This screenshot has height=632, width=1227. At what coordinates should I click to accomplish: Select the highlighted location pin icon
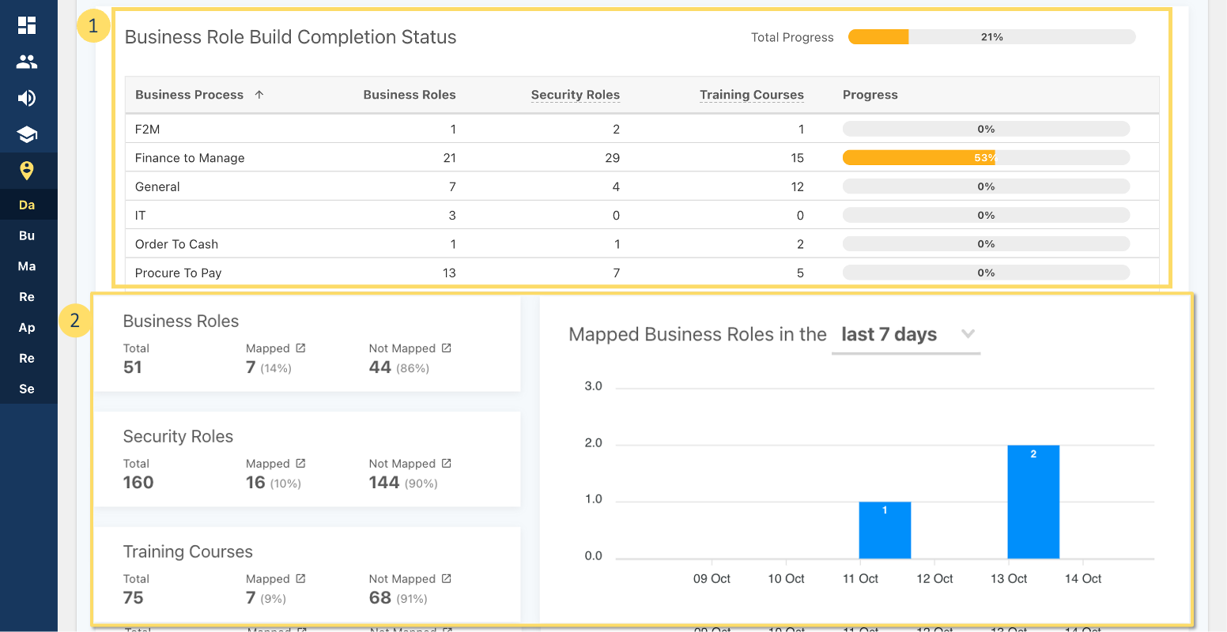(27, 170)
